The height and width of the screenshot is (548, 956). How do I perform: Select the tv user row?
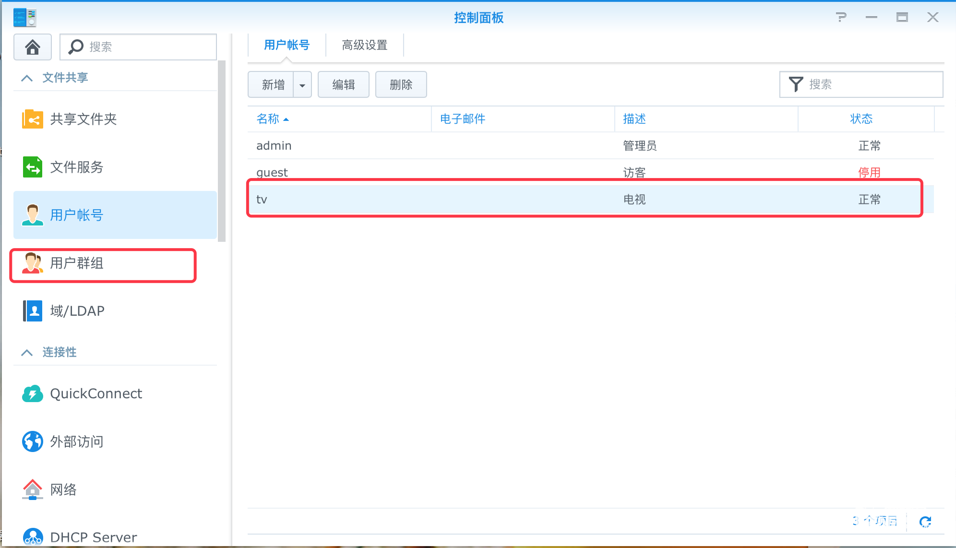(x=591, y=200)
